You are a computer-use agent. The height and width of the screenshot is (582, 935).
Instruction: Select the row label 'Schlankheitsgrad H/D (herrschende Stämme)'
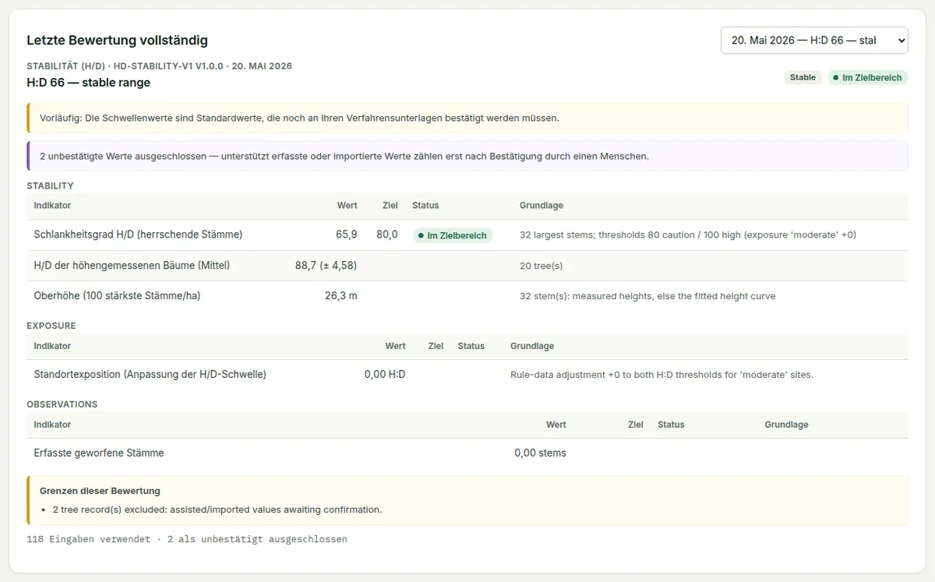click(x=138, y=235)
